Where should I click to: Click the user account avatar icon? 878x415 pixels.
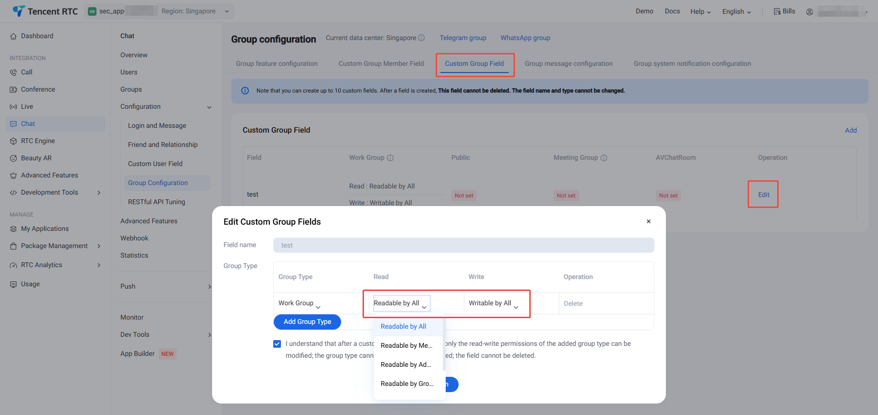[x=810, y=12]
